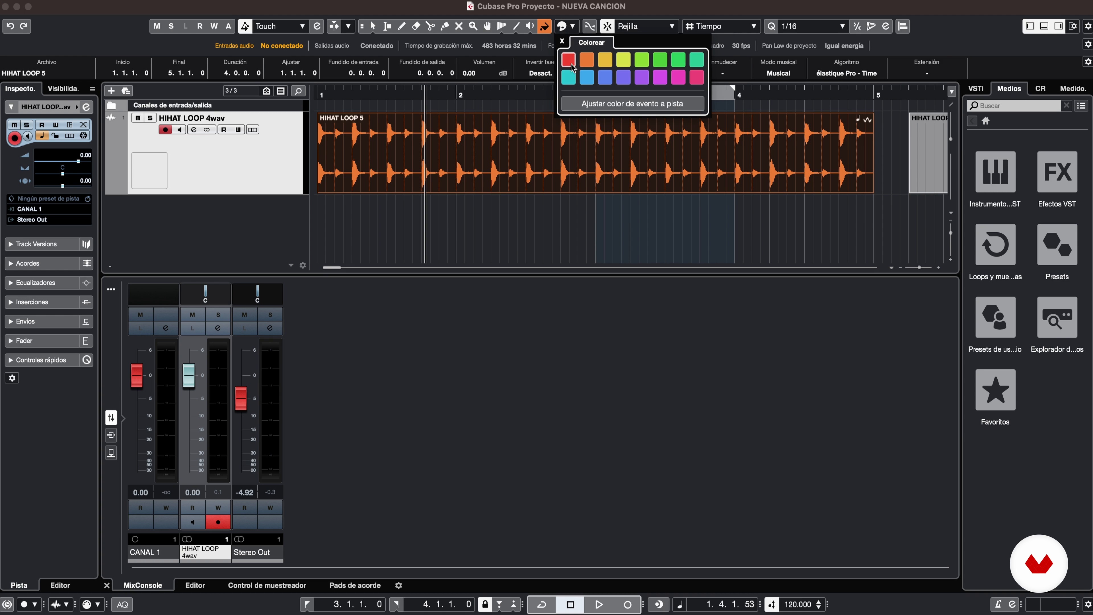Select the Draw pencil tool
This screenshot has width=1093, height=615.
[401, 26]
